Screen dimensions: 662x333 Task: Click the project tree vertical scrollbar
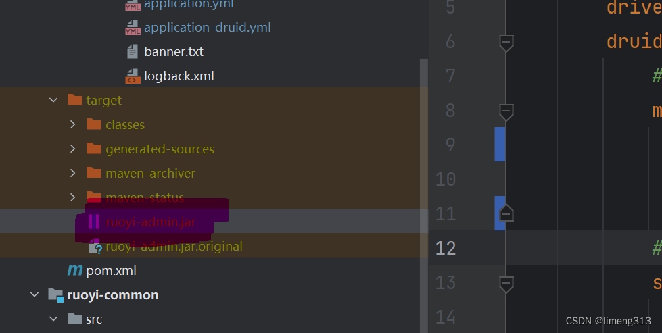424,196
